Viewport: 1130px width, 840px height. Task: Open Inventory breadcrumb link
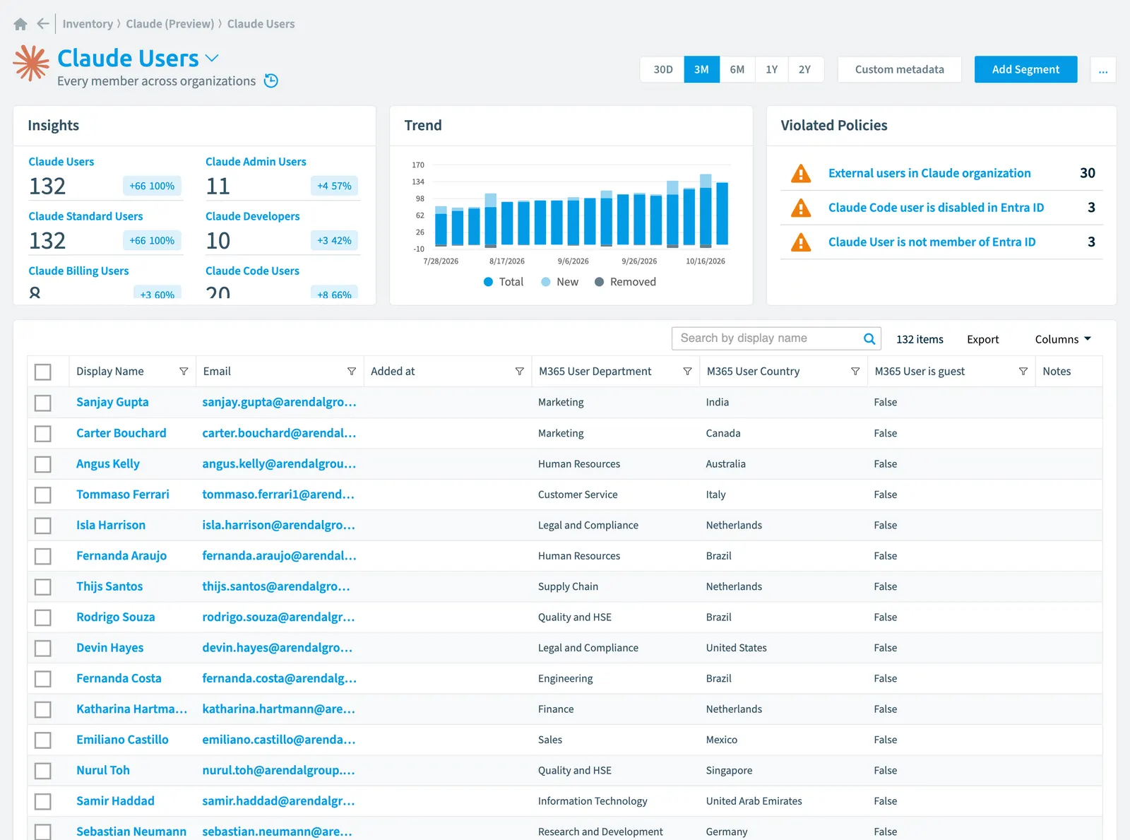pyautogui.click(x=88, y=24)
